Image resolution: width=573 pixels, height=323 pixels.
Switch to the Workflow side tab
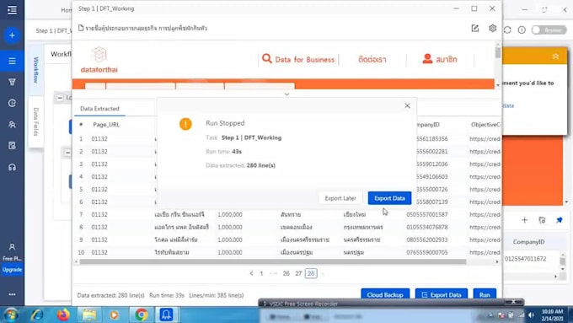pyautogui.click(x=35, y=70)
